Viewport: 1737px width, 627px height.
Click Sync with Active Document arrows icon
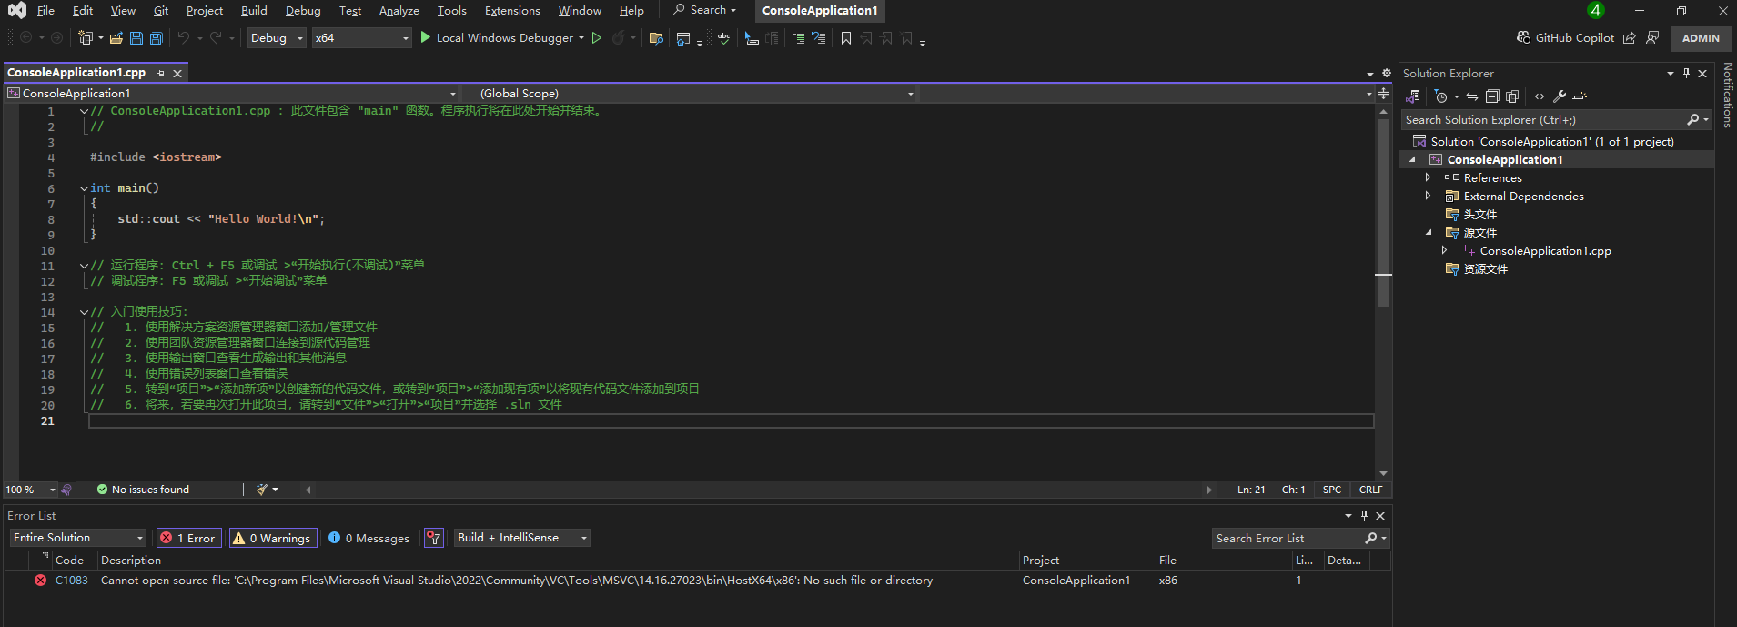tap(1472, 96)
